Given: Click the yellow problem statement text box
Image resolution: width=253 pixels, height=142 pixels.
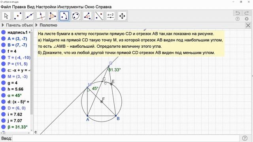Looking at the screenshot, I should (x=131, y=43).
